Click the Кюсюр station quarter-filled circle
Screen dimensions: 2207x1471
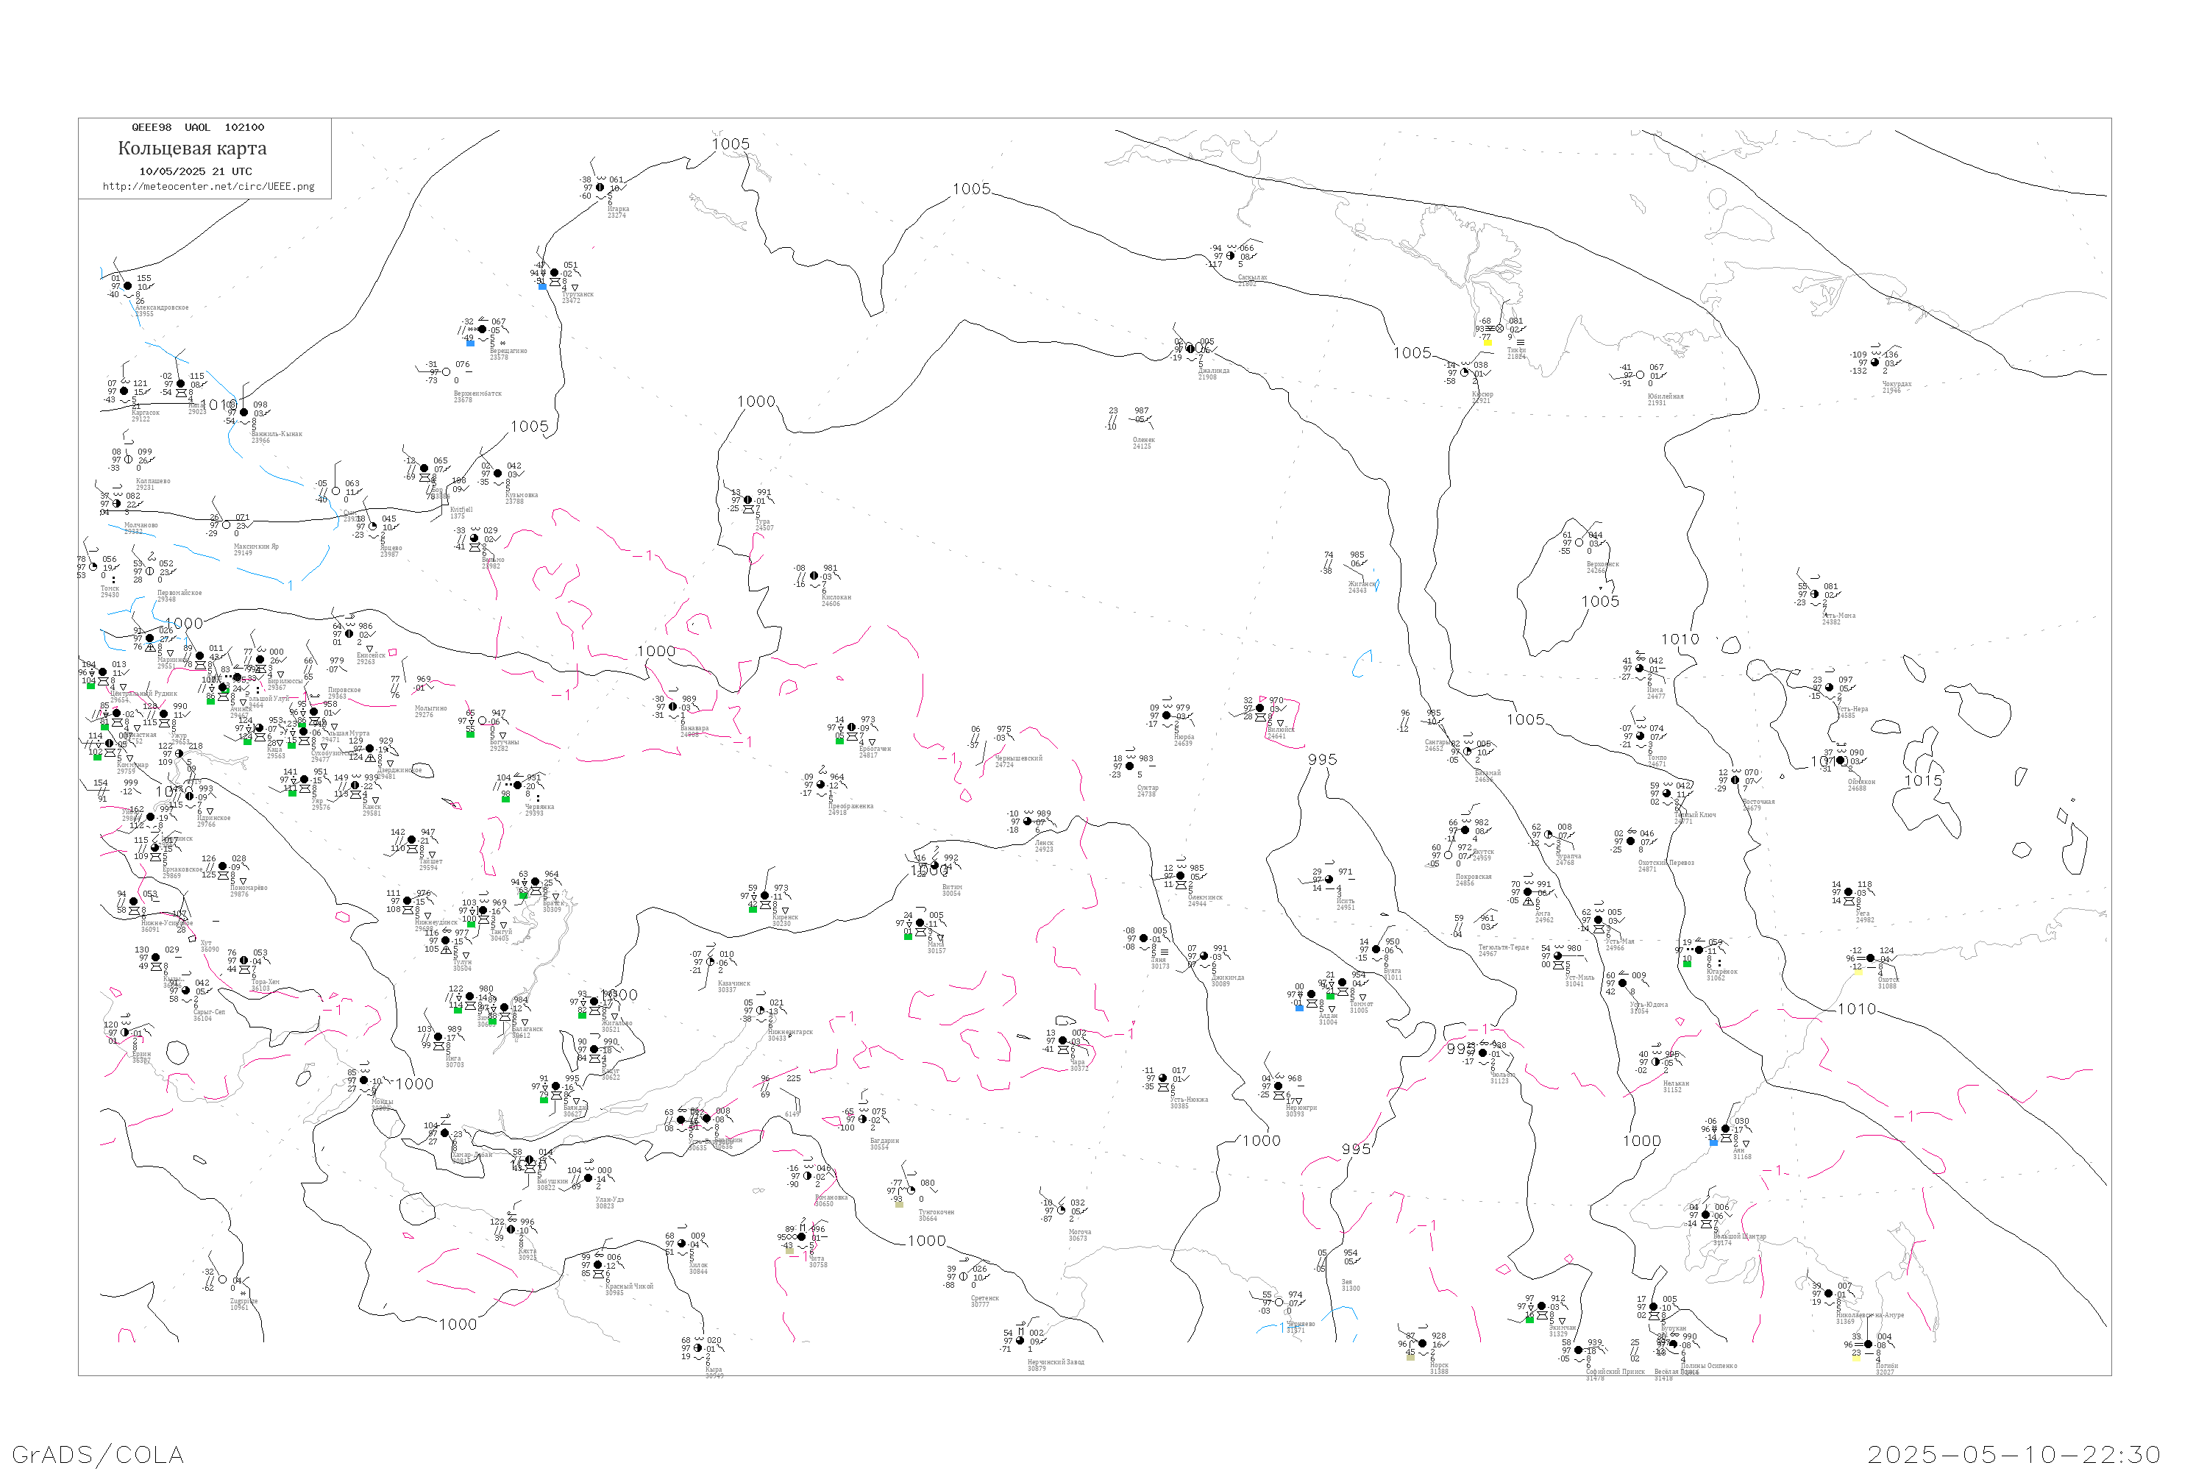(x=1465, y=372)
